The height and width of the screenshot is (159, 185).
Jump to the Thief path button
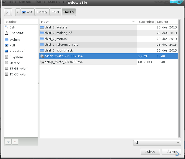tap(55, 12)
